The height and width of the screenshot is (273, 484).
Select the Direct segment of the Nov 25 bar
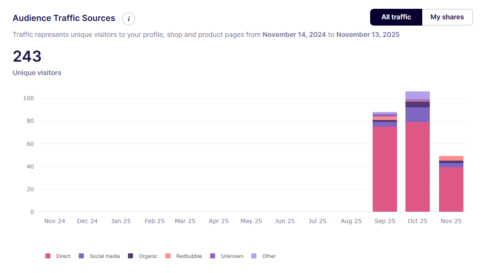(x=451, y=190)
